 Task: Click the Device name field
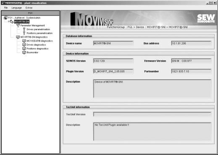(x=113, y=43)
